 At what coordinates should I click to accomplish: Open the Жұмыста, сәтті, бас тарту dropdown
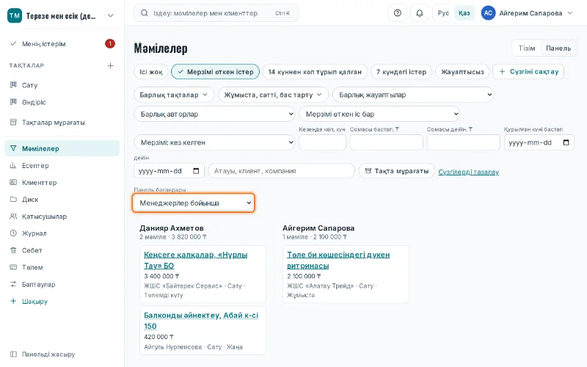273,95
